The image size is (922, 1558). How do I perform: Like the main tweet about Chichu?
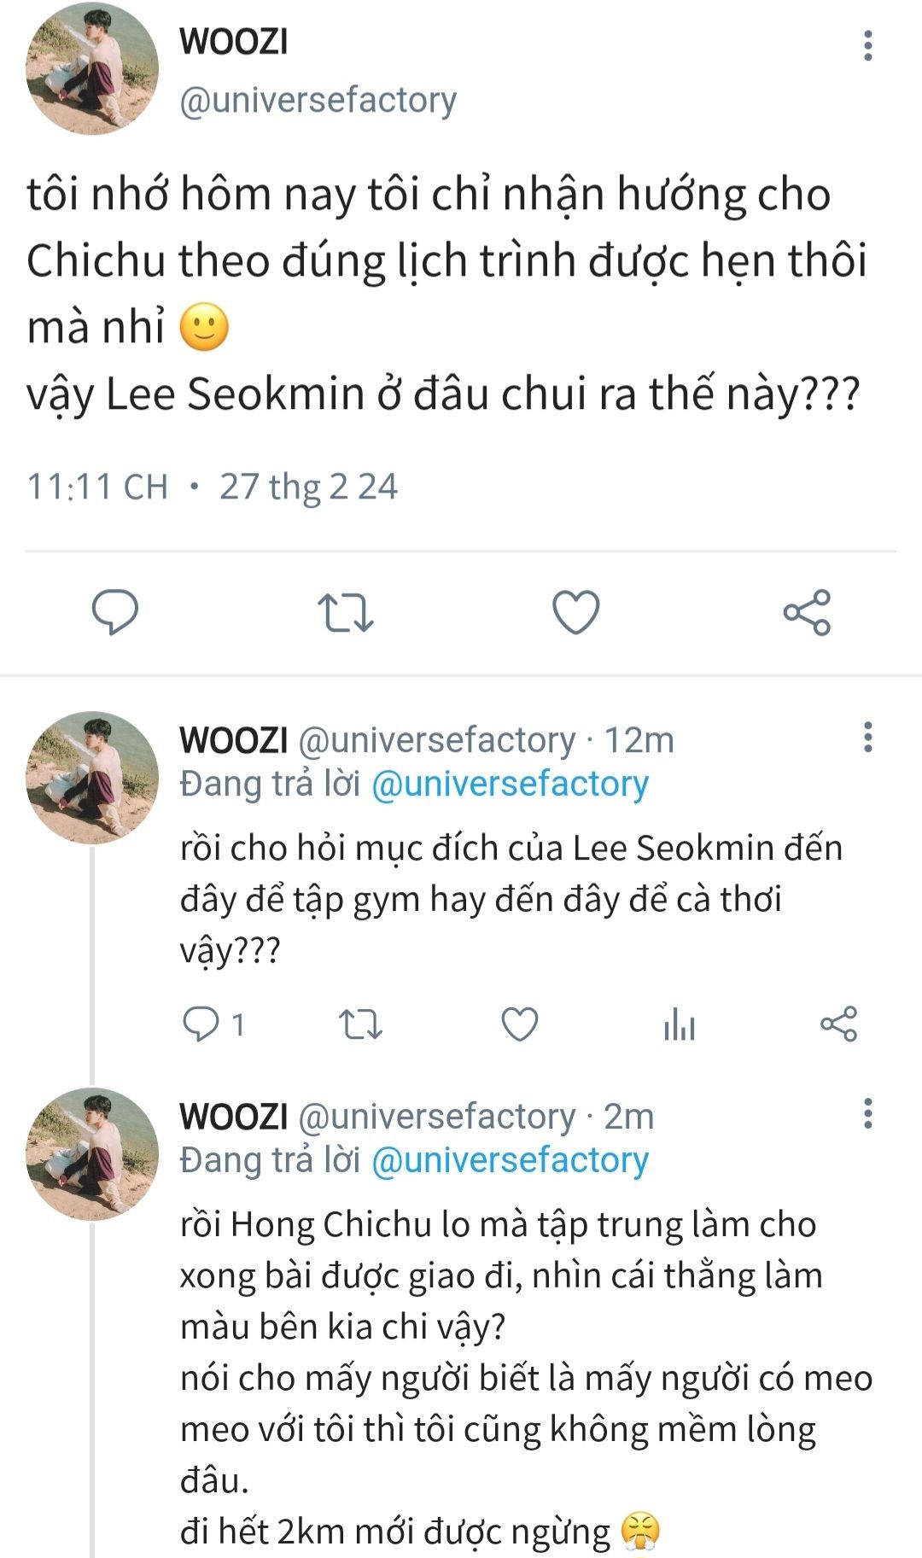pos(576,612)
